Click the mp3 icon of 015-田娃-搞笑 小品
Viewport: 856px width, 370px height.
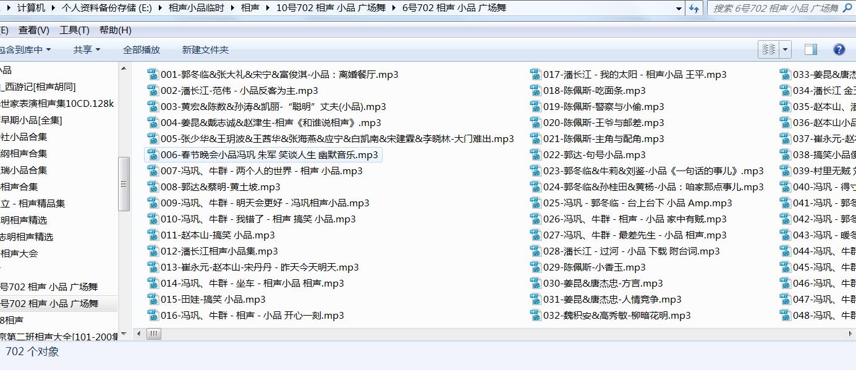tap(153, 299)
